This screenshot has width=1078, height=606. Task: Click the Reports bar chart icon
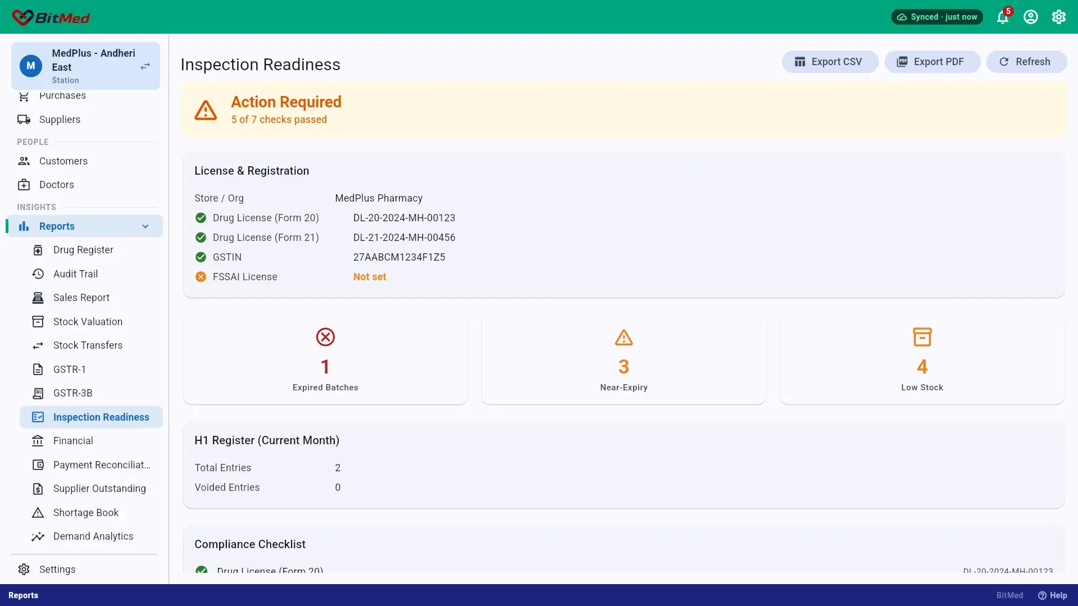(x=24, y=226)
